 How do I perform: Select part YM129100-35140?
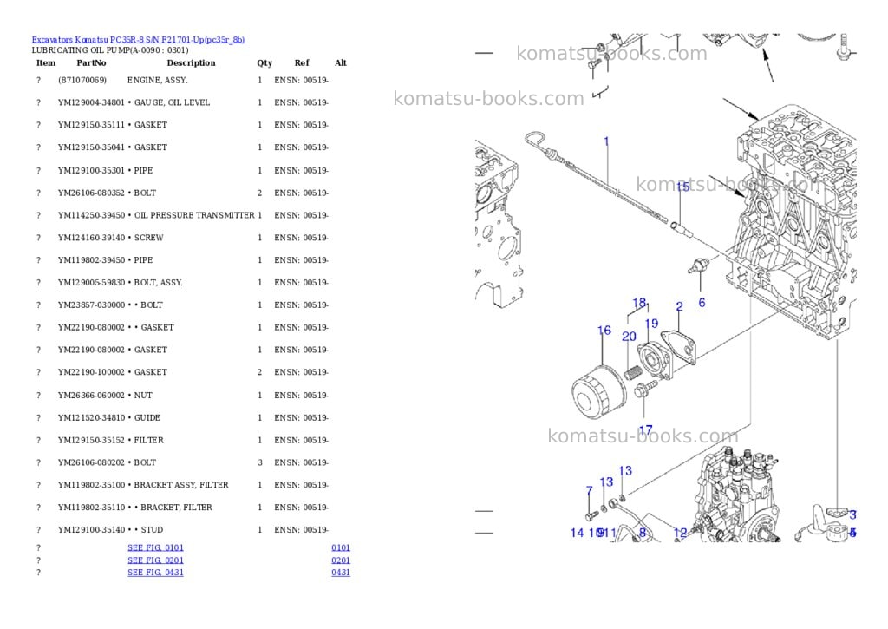(x=91, y=530)
